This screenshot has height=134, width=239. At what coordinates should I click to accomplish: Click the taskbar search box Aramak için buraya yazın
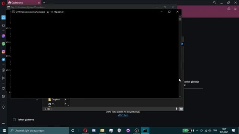tap(38, 131)
